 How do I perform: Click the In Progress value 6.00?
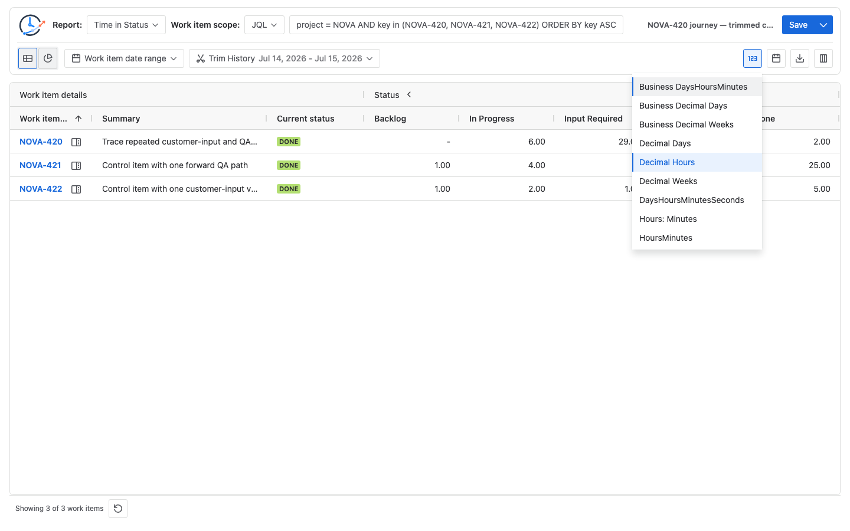tap(537, 142)
